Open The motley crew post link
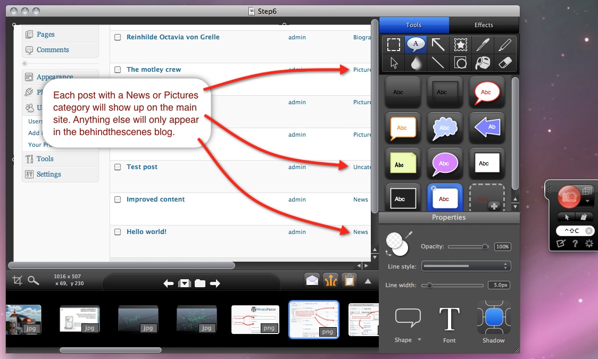This screenshot has height=359, width=598. click(x=154, y=70)
